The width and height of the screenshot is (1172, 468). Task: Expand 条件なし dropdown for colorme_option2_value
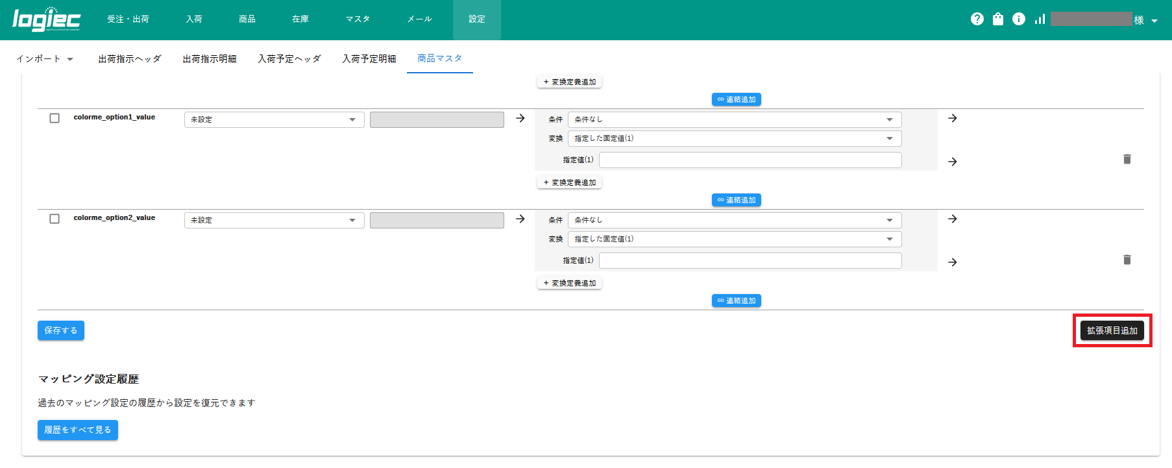734,220
